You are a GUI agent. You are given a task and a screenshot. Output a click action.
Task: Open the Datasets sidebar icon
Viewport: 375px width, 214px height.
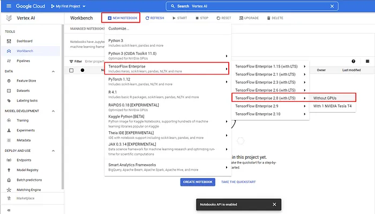click(9, 91)
